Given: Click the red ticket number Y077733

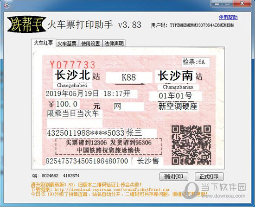Looking at the screenshot, I should click(72, 65).
